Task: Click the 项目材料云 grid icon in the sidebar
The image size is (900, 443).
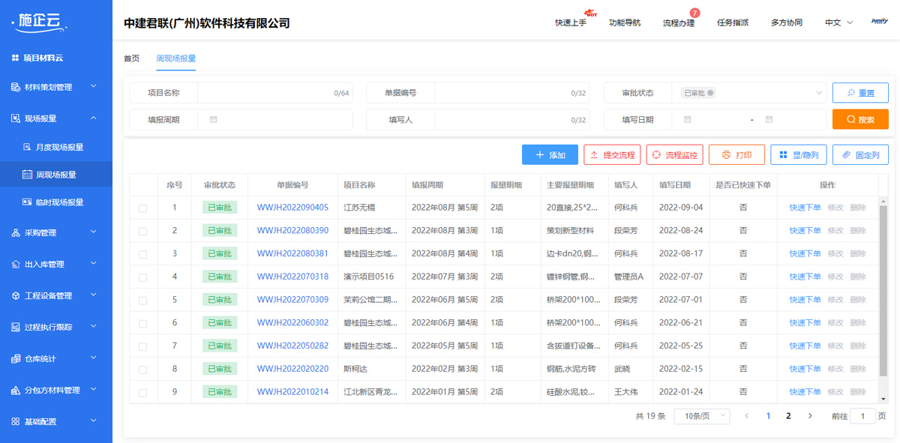Action: click(x=15, y=58)
